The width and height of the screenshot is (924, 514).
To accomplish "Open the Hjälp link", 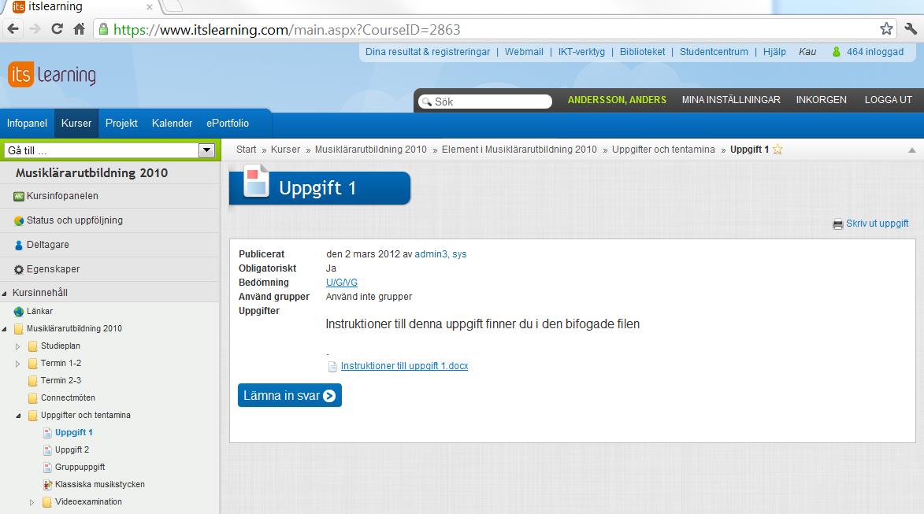I will (774, 52).
